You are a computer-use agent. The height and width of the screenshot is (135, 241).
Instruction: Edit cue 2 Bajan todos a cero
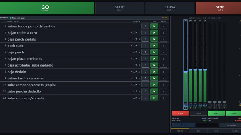click(x=145, y=33)
